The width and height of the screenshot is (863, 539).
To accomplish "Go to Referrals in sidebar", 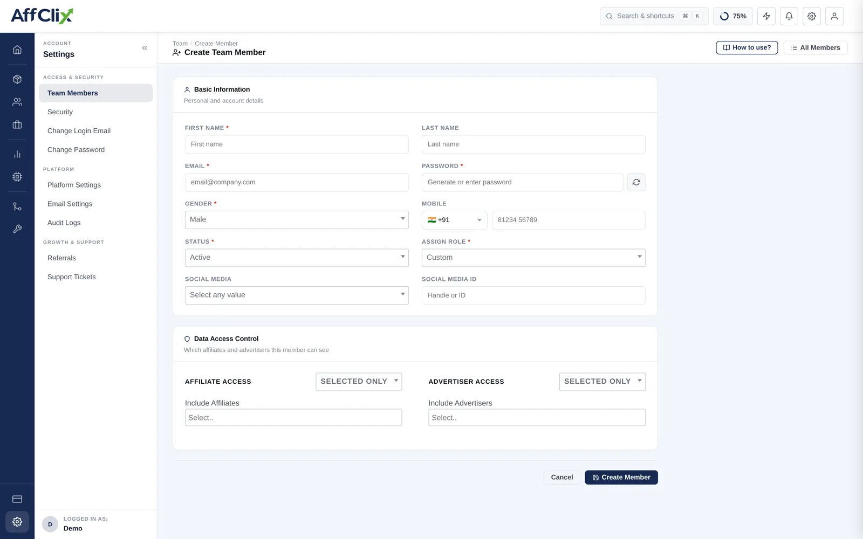I will pos(95,258).
